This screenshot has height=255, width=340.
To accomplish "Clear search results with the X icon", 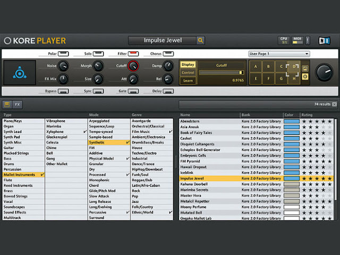I will [334, 104].
